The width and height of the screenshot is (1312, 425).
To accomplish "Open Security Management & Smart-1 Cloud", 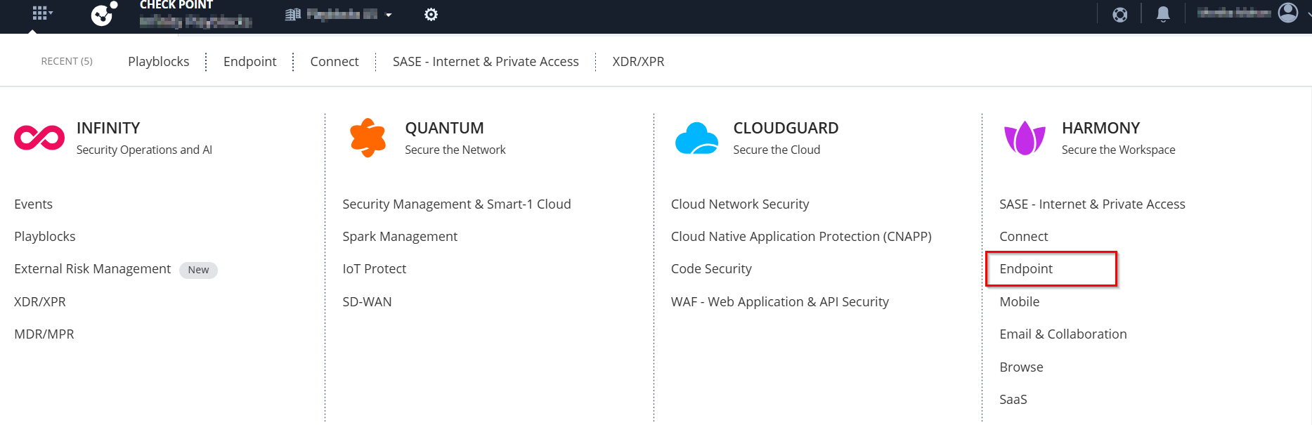I will coord(457,204).
